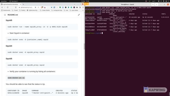Click the docker run squid5_proxy code block
Viewport: 170px width, 96px height.
coord(42,27)
